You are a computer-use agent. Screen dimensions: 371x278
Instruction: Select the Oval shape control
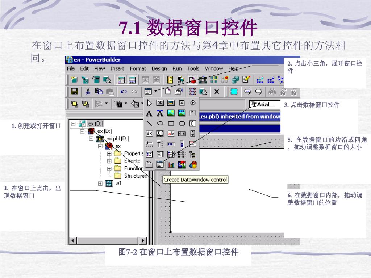[160, 123]
